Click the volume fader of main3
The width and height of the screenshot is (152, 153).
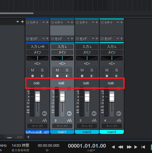[x=112, y=97]
